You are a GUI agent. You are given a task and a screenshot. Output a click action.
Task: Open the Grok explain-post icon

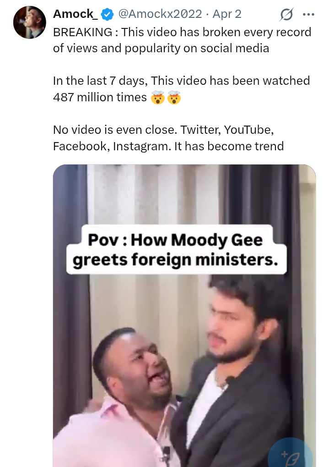(x=286, y=15)
